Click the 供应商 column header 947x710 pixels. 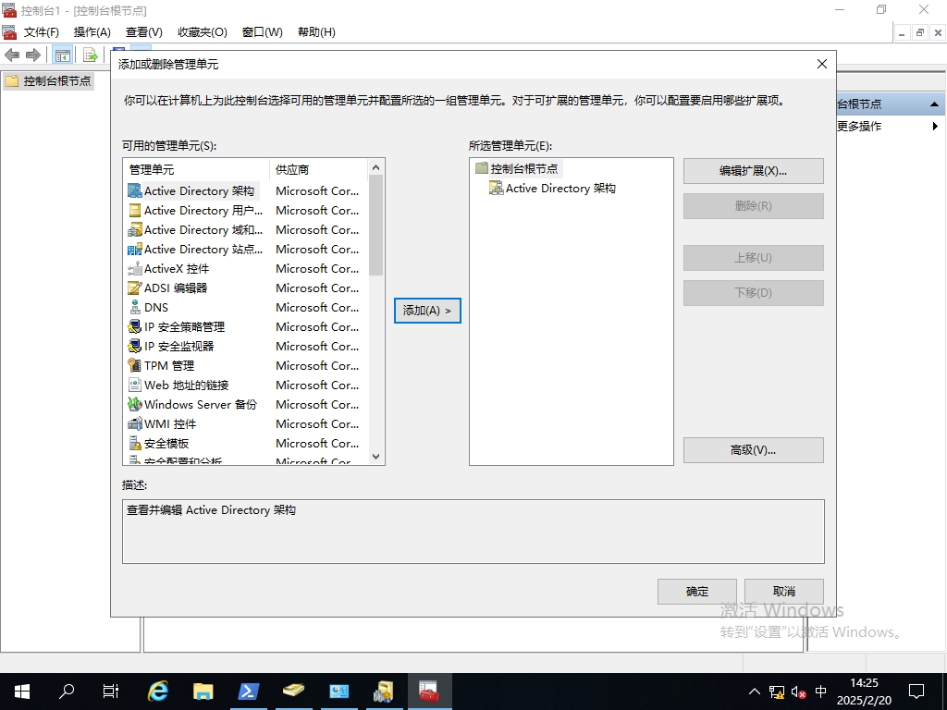tap(292, 170)
